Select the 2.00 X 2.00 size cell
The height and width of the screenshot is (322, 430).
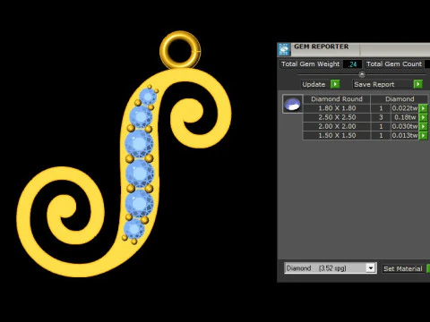pos(337,126)
